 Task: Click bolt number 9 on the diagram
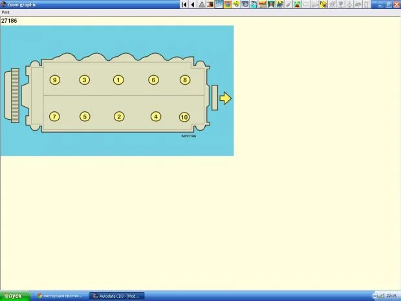point(54,80)
